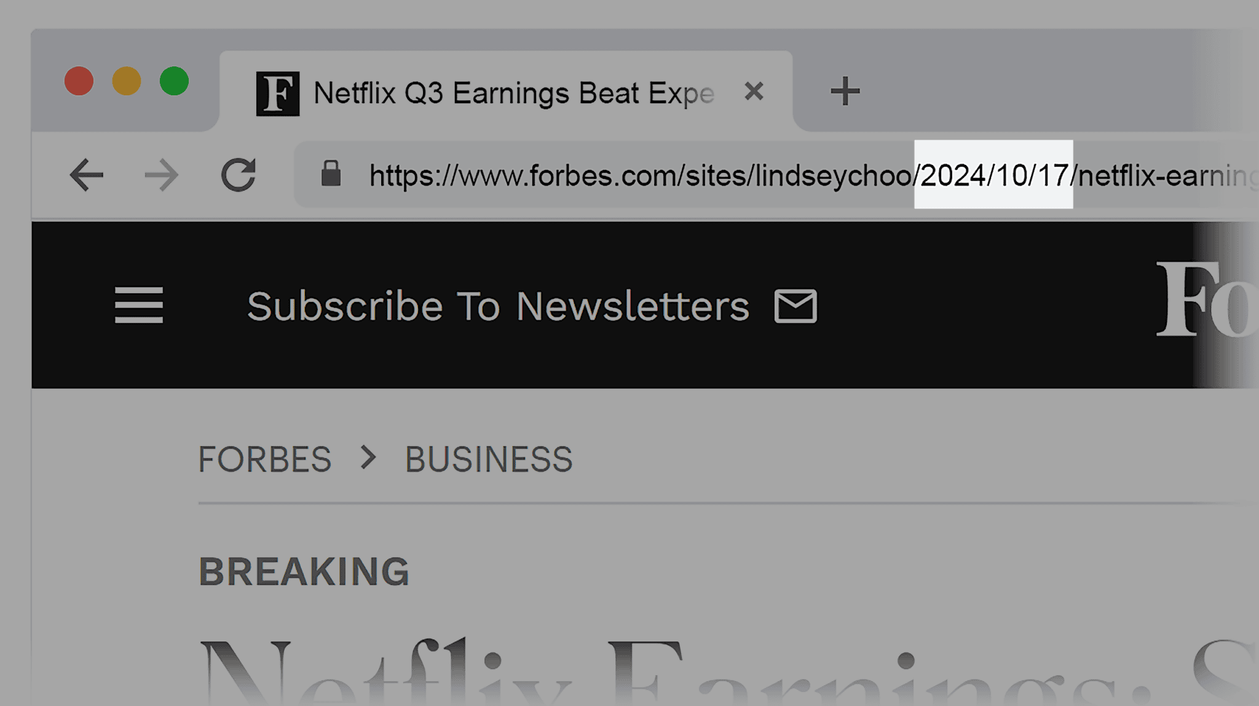Click the green maximize window button
The width and height of the screenshot is (1259, 706).
click(x=174, y=81)
